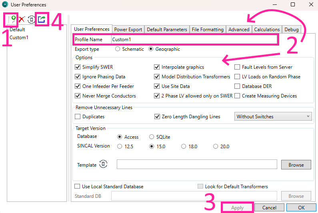Screen dimensions: 318x213
Task: Switch to the Power Export tab
Action: (x=128, y=30)
